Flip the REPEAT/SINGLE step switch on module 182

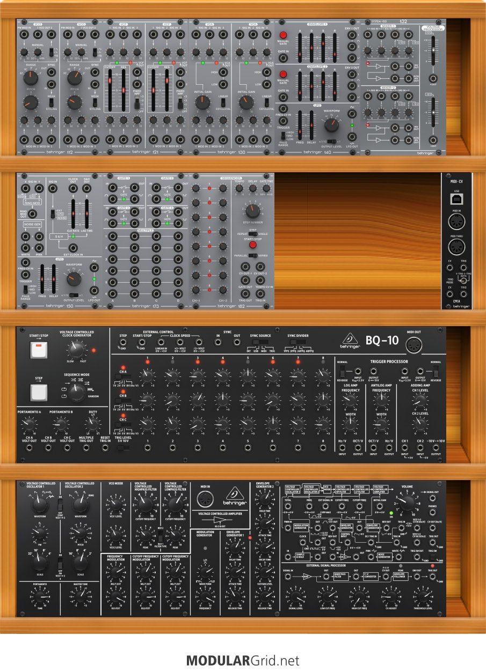(x=253, y=234)
